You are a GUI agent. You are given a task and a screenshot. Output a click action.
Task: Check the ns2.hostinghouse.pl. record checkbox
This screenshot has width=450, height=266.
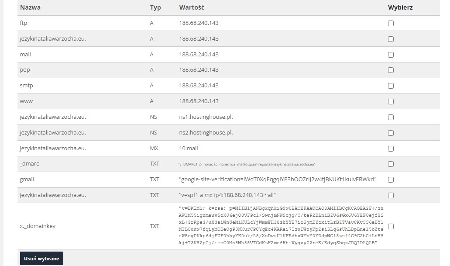coord(391,133)
